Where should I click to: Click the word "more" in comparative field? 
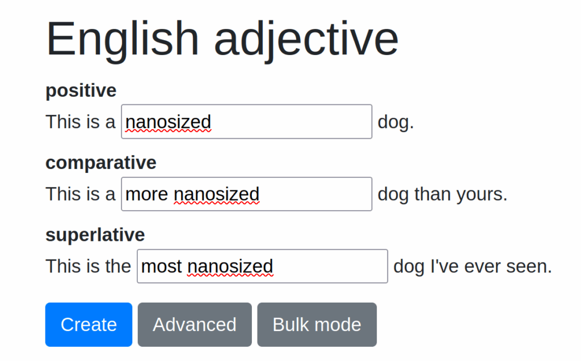[146, 194]
